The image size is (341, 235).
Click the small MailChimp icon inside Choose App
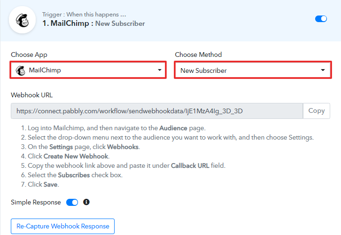click(20, 70)
